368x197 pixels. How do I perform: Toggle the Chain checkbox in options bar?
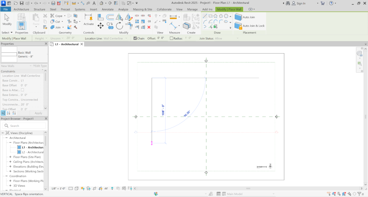[135, 38]
